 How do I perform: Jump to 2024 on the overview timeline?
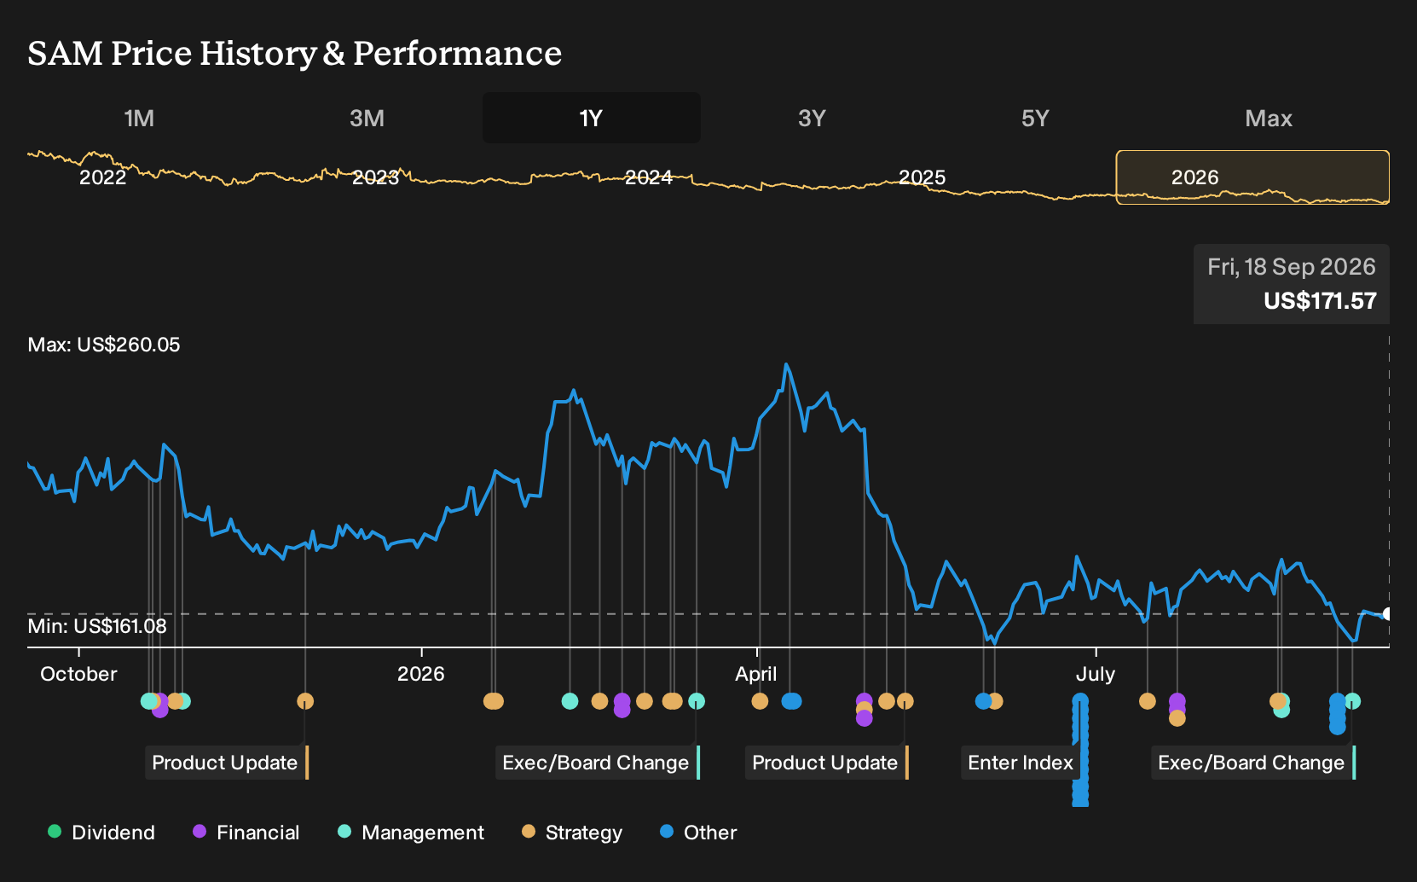[649, 177]
